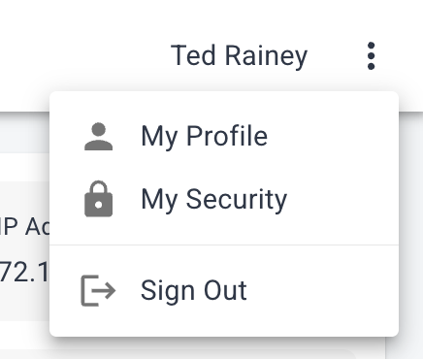The height and width of the screenshot is (359, 423).
Task: Click the divider line above Sign Out
Action: [x=224, y=245]
